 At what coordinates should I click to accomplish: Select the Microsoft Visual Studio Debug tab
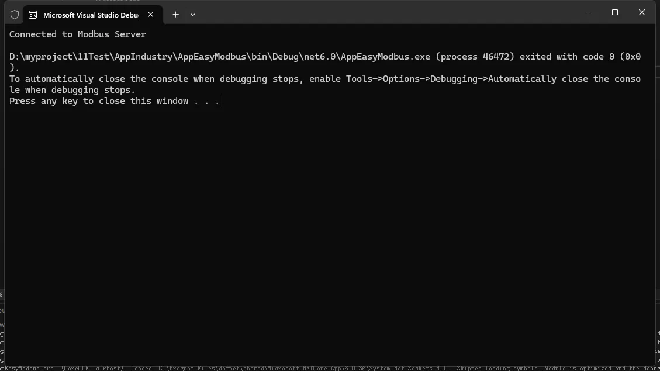click(91, 15)
